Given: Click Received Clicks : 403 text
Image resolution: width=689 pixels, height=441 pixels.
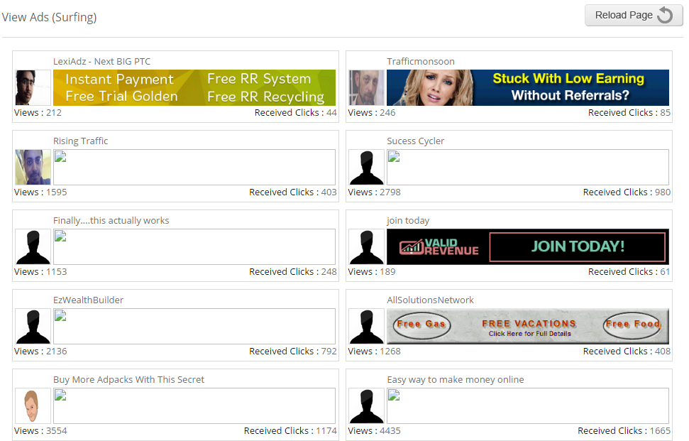Looking at the screenshot, I should [x=293, y=192].
